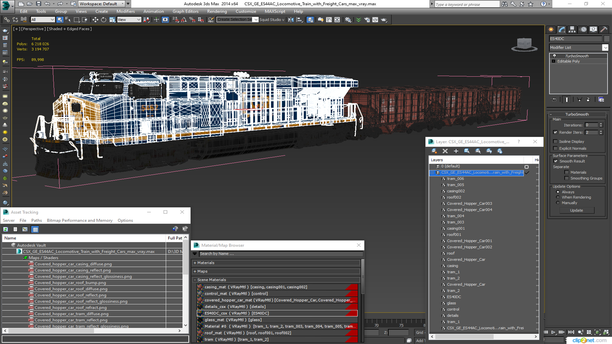612x344 pixels.
Task: Enable Separate by Materials checkbox
Action: [x=566, y=172]
